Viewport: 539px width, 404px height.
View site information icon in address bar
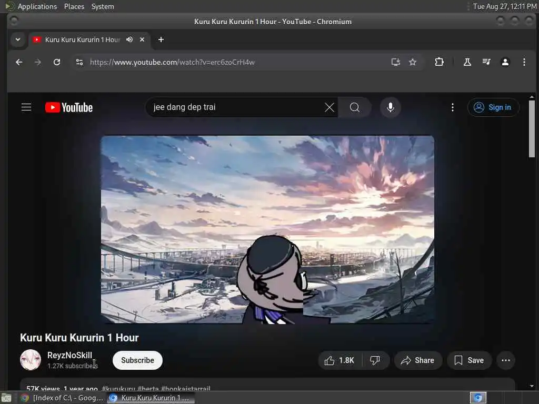click(x=79, y=62)
